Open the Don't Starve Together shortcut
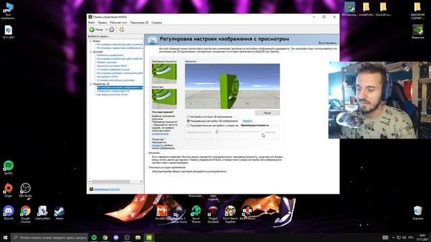 [230, 214]
